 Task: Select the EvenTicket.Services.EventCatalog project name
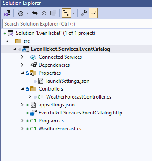coord(71,49)
